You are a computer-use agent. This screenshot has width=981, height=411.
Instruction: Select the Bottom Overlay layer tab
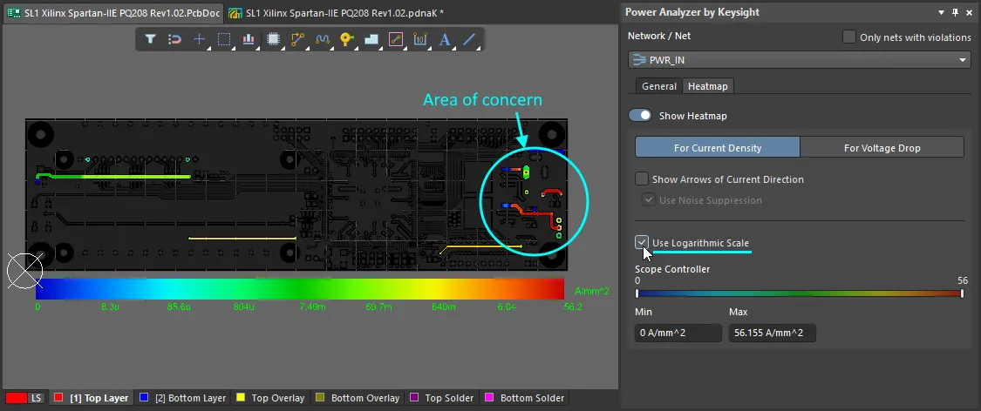(358, 398)
